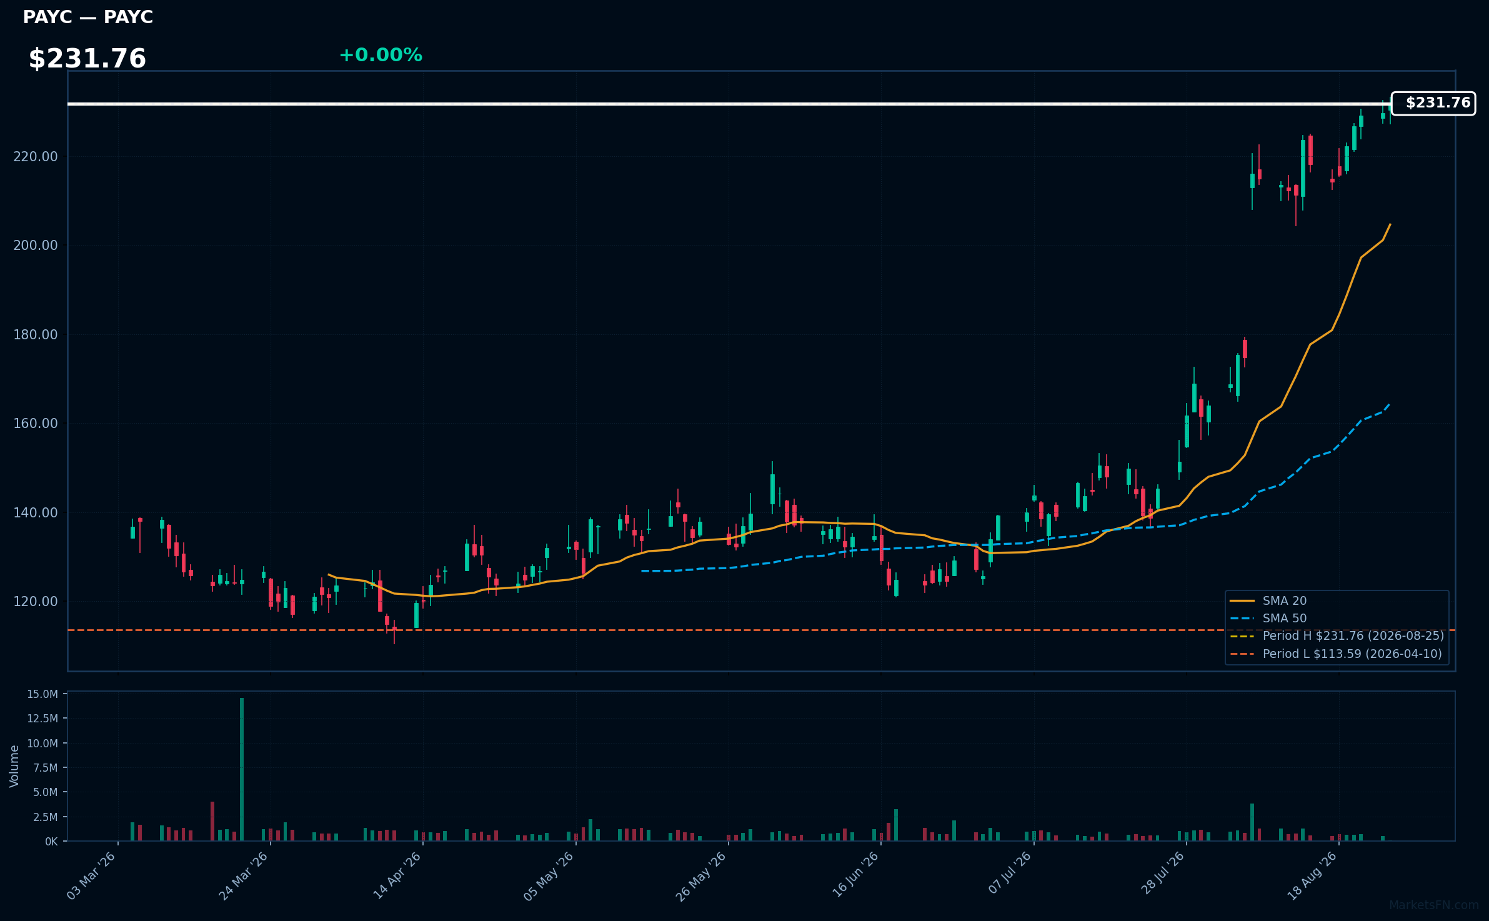Screen dimensions: 1489x921
Task: Click the 24 Mar '26 date label
Action: click(244, 875)
